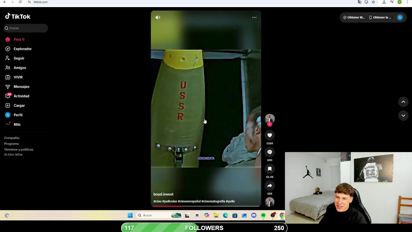Open Chrome downloads
The image size is (412, 232).
click(384, 2)
